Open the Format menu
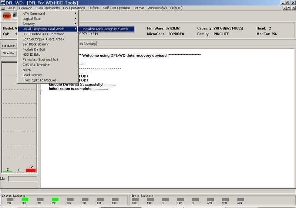Image resolution: width=296 pixels, height=208 pixels. [139, 8]
